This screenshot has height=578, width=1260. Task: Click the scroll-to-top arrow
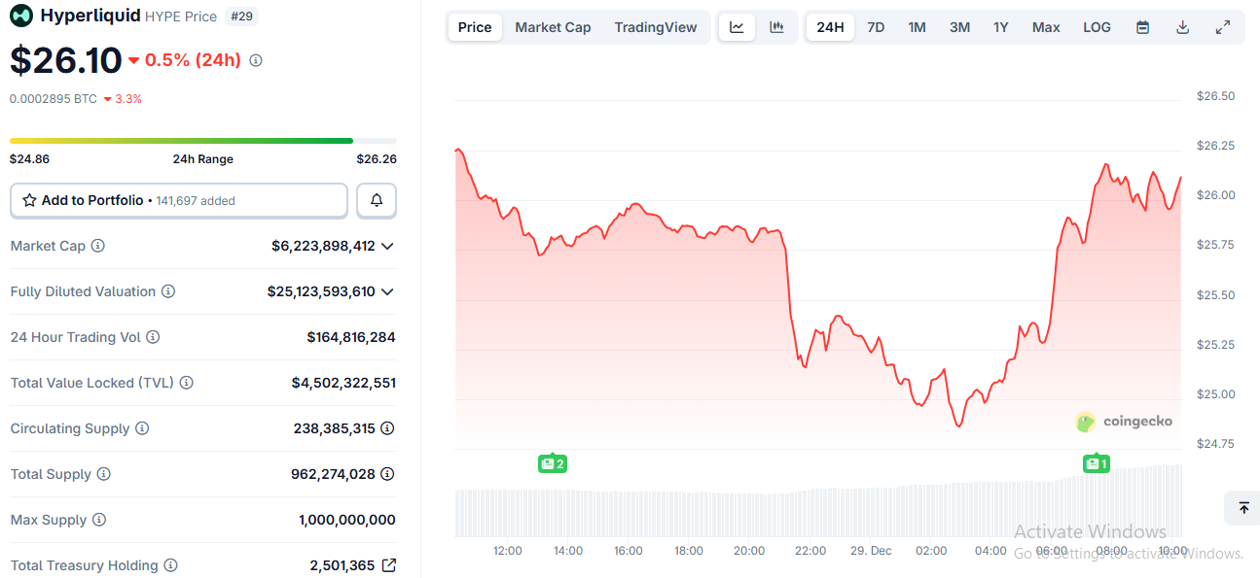(x=1242, y=508)
